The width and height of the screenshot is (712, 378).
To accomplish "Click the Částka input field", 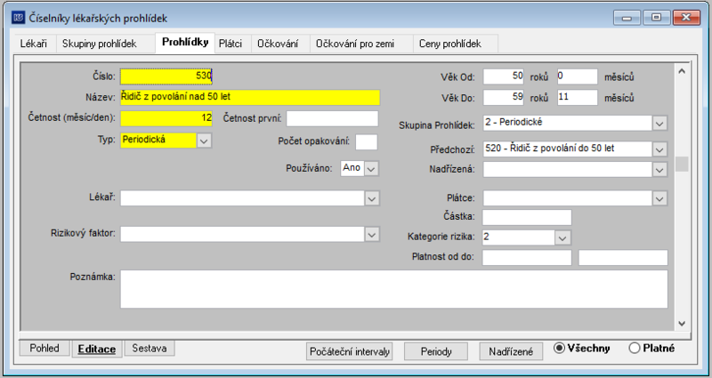I will (x=527, y=217).
